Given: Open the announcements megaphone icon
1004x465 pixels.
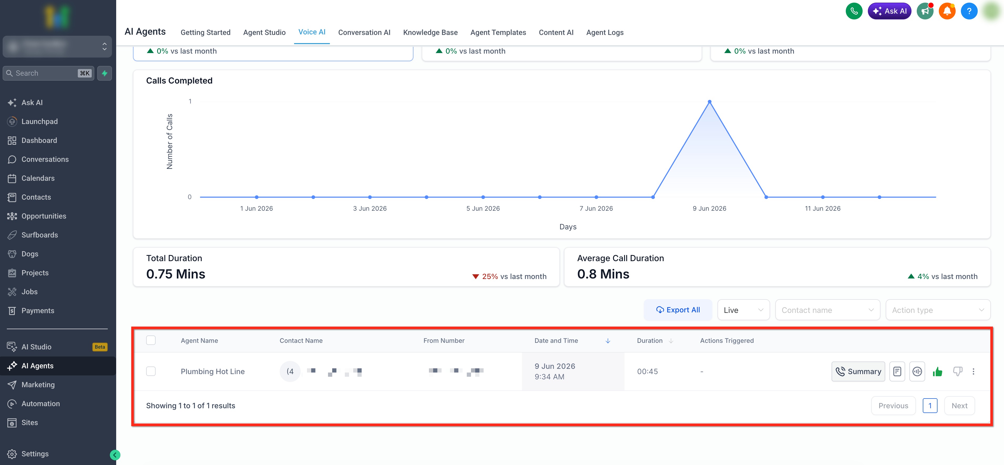Looking at the screenshot, I should coord(924,11).
